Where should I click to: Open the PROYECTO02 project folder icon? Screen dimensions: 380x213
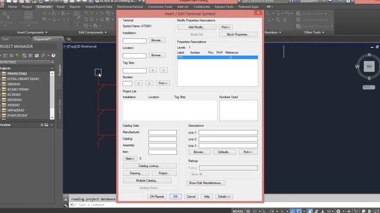4,73
